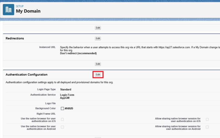Image resolution: width=220 pixels, height=138 pixels.
Task: Click the Login Form authentication service entry
Action: click(x=67, y=95)
